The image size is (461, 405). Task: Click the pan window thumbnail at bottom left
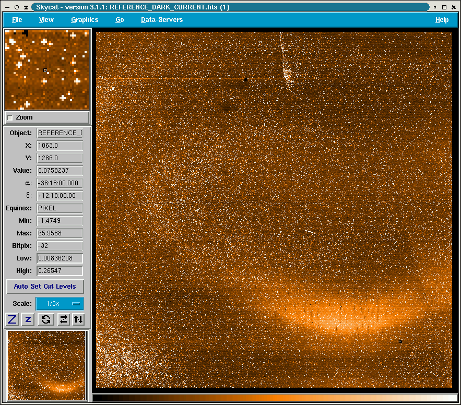(46, 365)
